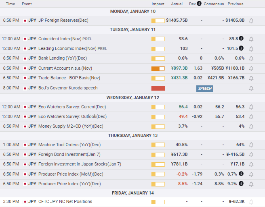Click bell icon on Machine Tool Orders row
The height and width of the screenshot is (207, 265).
point(251,145)
